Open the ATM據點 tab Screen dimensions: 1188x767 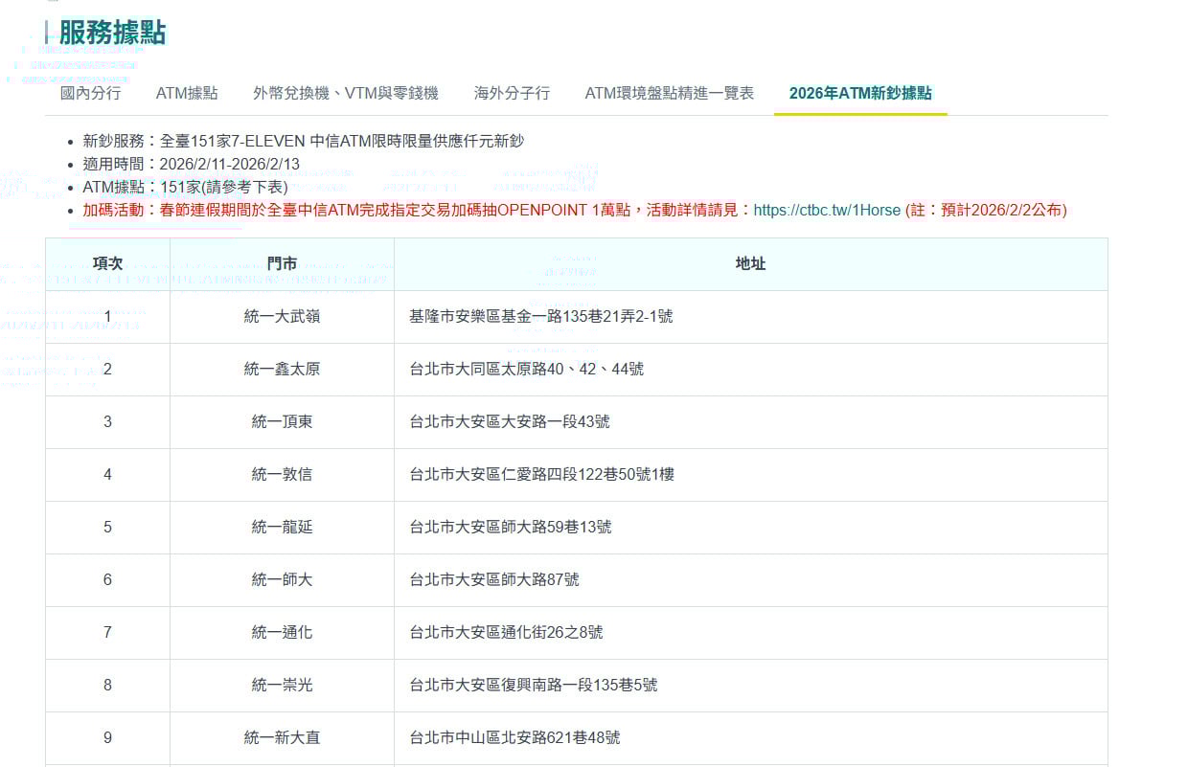(187, 93)
